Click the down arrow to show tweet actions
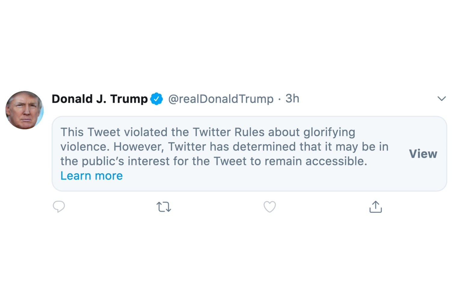 [442, 98]
